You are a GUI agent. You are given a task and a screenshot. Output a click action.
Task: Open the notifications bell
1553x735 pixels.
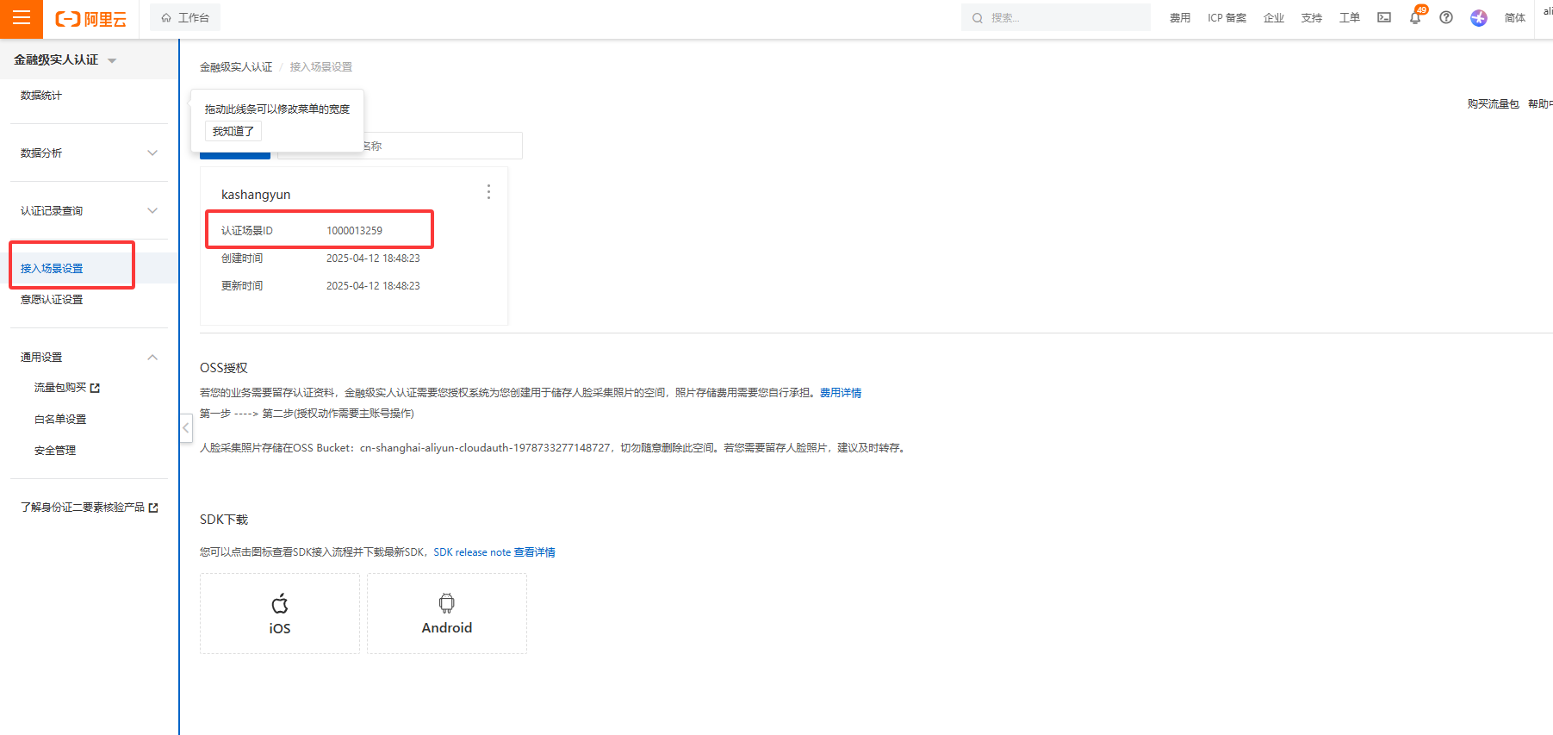click(1415, 17)
